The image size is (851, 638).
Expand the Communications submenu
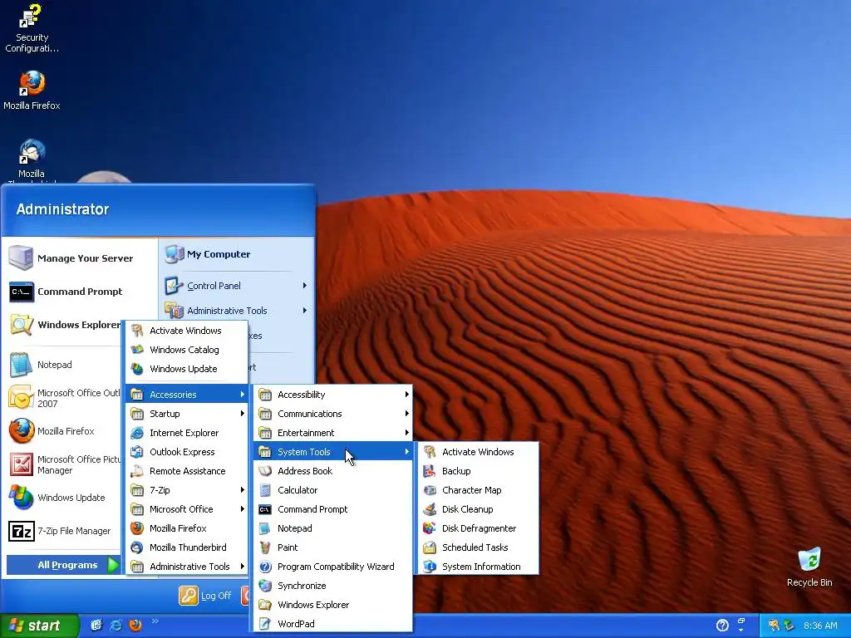click(332, 414)
